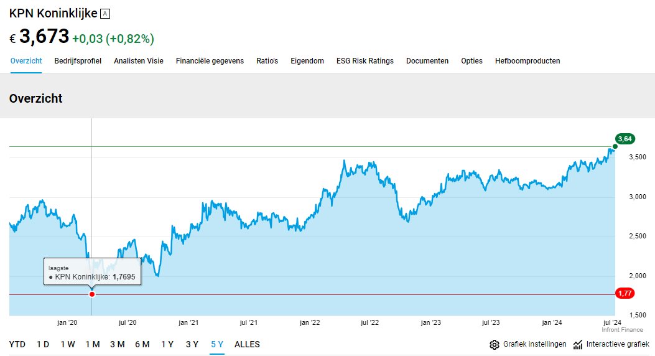
Task: Select the Ratio's tab
Action: point(267,61)
